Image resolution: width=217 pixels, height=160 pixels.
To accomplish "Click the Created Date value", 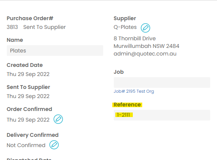I will click(28, 74).
